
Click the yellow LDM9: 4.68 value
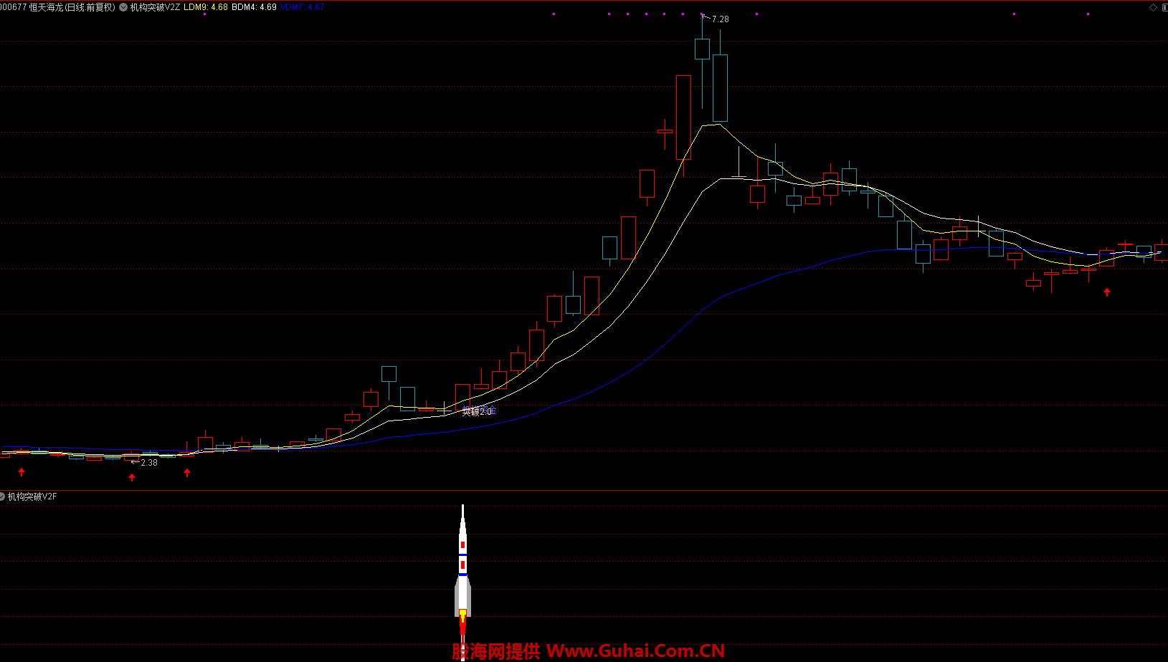[206, 7]
